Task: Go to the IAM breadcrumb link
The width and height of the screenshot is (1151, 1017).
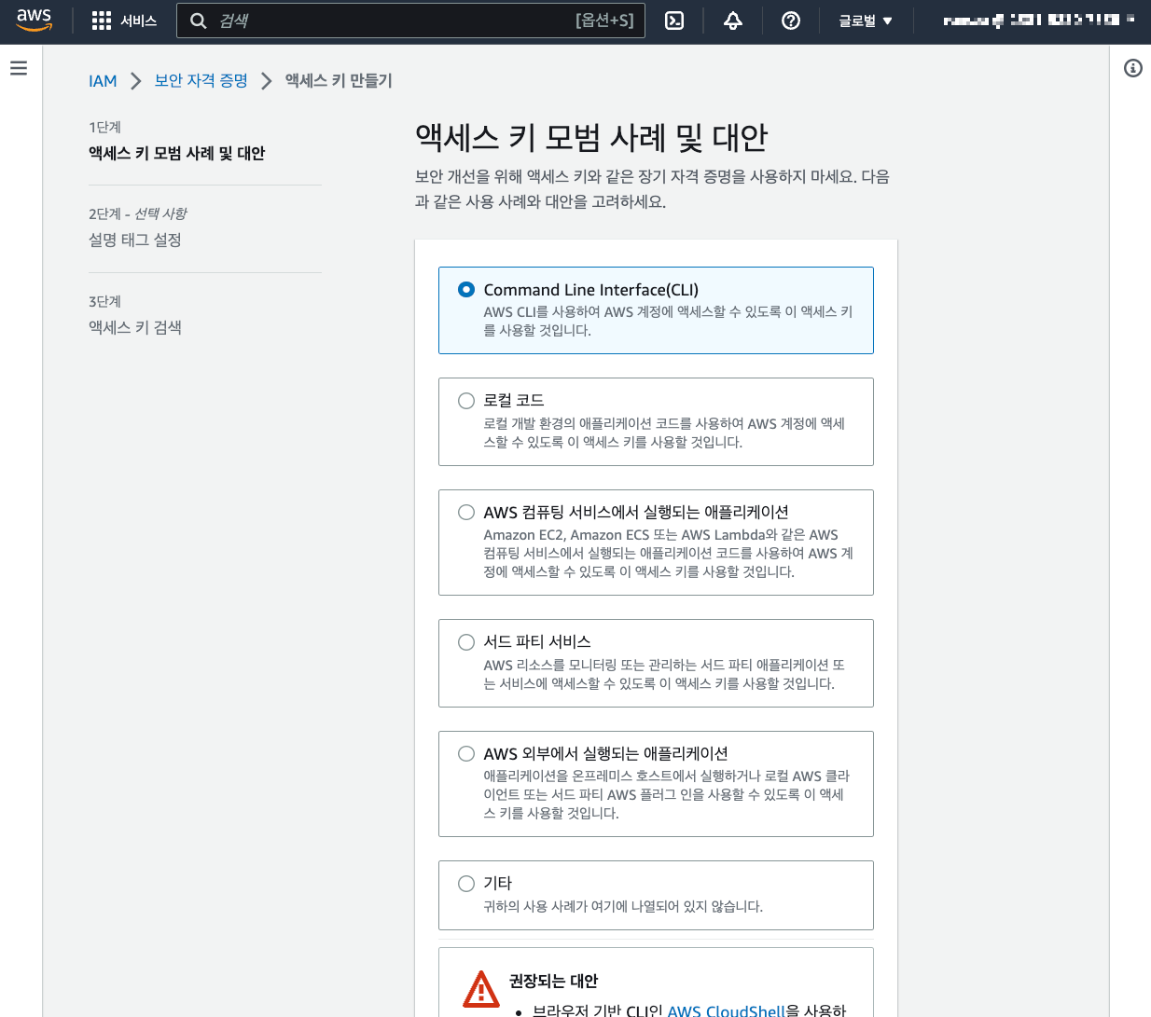Action: [x=103, y=81]
